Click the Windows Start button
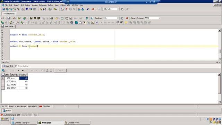 [x=5, y=119]
